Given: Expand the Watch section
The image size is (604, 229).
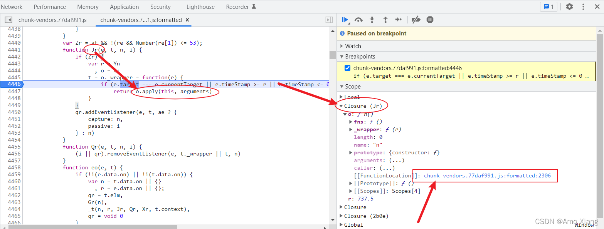Looking at the screenshot, I should 342,46.
